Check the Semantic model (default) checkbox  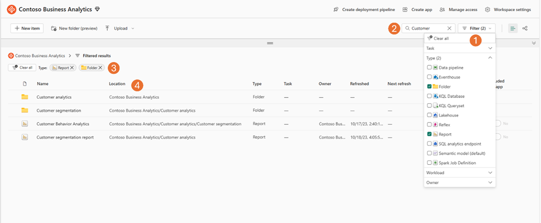click(x=429, y=153)
